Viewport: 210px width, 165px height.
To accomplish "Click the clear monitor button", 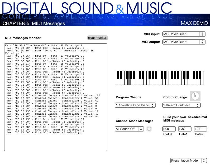I will 97,38.
